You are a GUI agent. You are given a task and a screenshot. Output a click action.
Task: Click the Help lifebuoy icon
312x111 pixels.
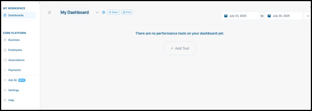pyautogui.click(x=5, y=100)
